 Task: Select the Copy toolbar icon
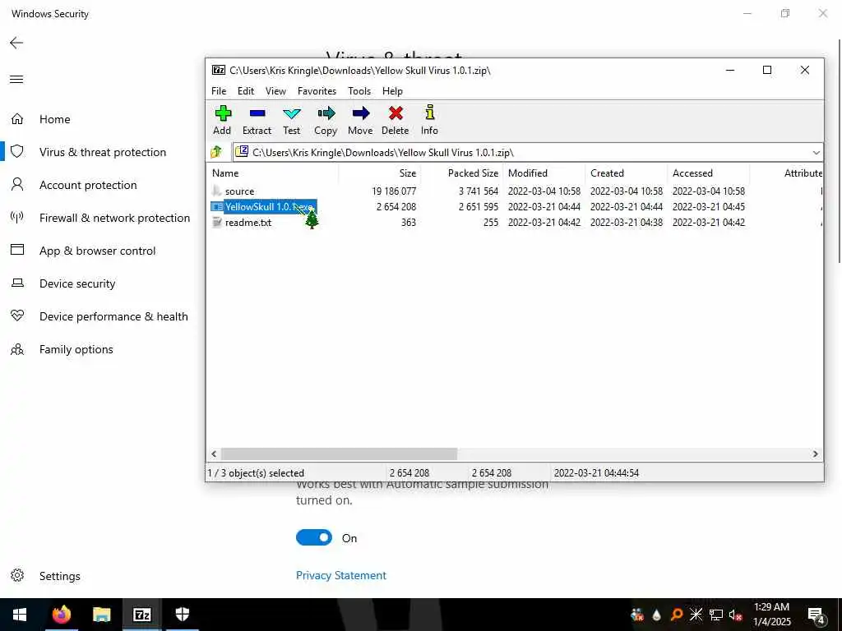[x=326, y=113]
